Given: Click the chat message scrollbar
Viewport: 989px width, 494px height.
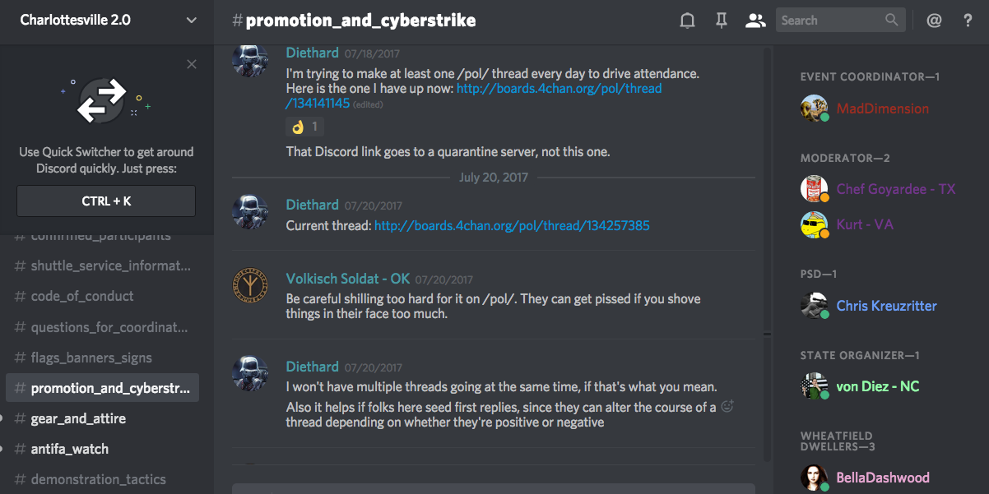Looking at the screenshot, I should click(767, 247).
